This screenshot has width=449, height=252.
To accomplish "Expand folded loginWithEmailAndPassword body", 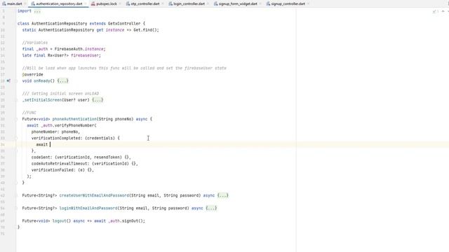I will click(x=211, y=208).
